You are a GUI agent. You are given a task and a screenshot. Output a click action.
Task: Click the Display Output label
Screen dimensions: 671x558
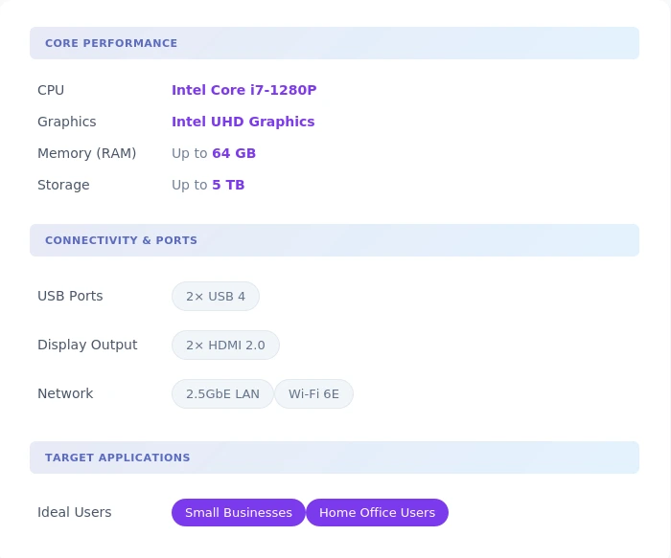87,345
